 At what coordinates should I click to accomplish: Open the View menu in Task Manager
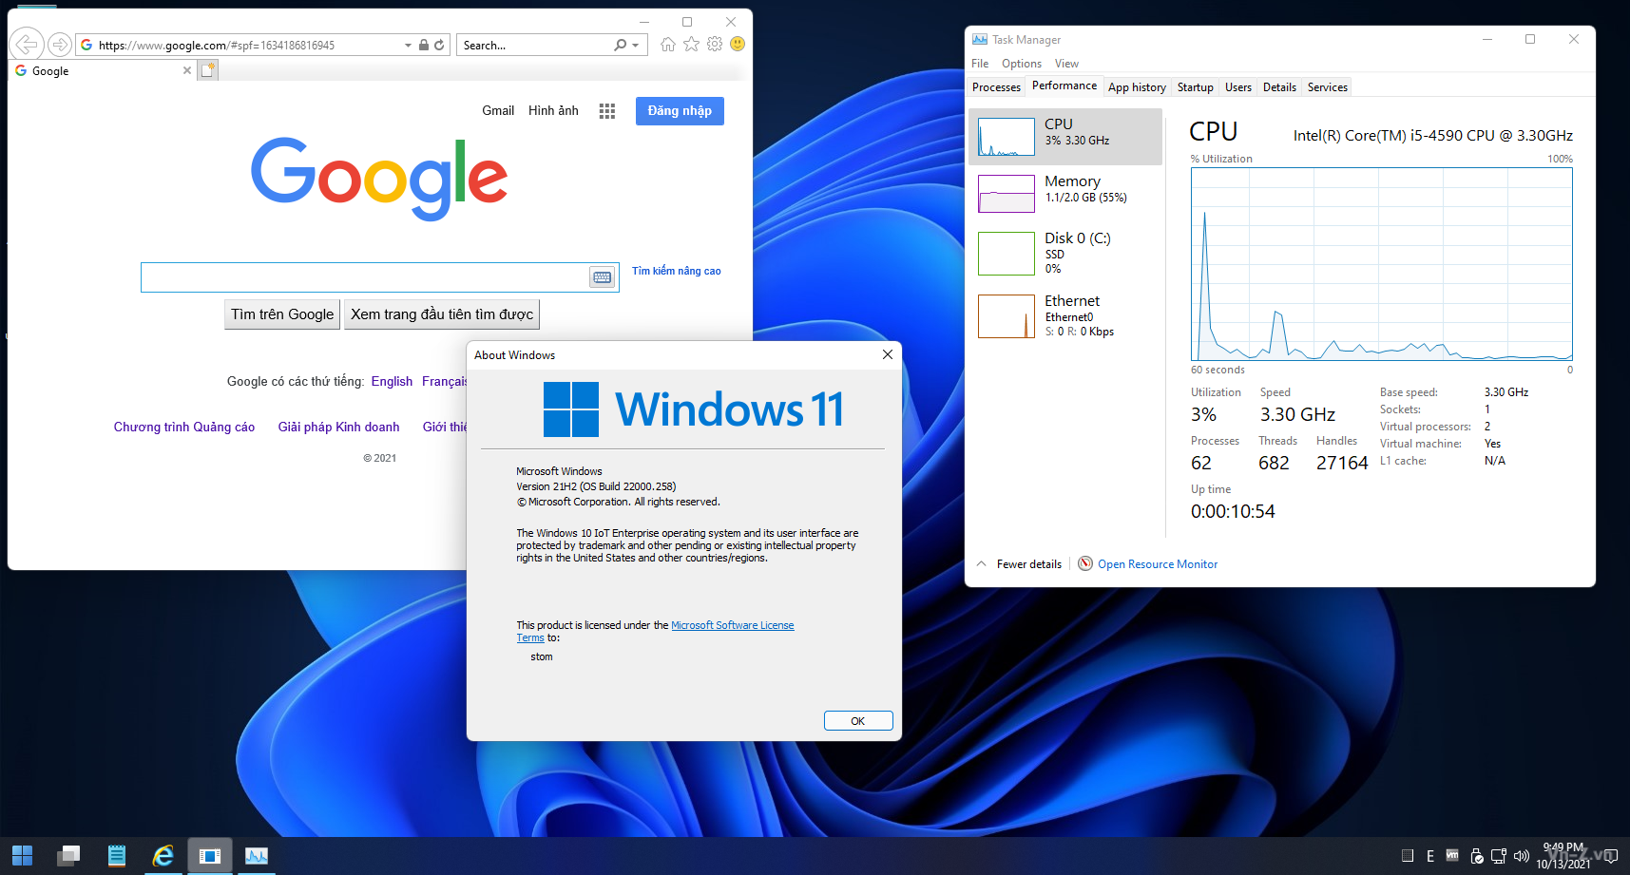point(1066,64)
